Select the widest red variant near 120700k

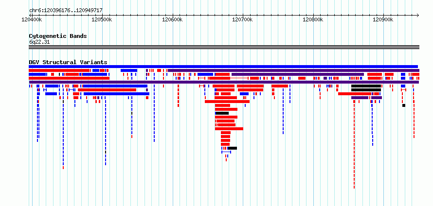227,102
